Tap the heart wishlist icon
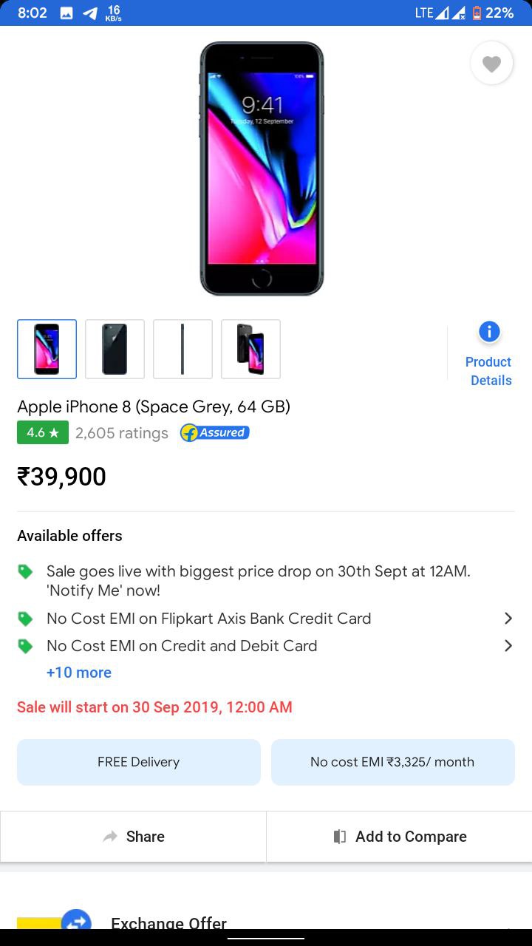The image size is (532, 946). [x=491, y=64]
